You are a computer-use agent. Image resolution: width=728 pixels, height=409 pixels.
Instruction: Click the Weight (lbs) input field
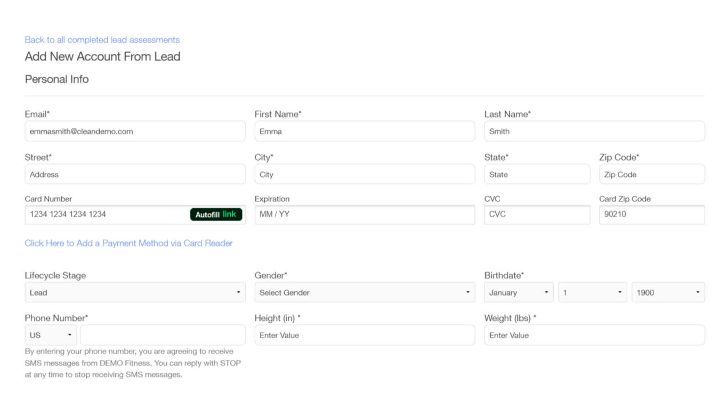tap(594, 335)
